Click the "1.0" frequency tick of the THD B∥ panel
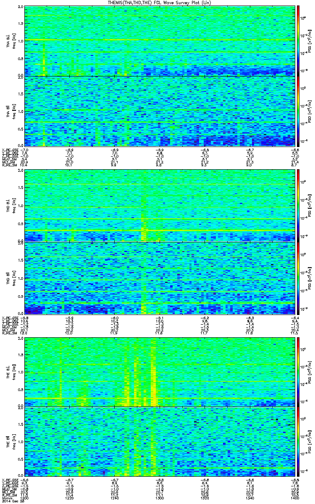Image resolution: width=315 pixels, height=504 pixels. 20,278
